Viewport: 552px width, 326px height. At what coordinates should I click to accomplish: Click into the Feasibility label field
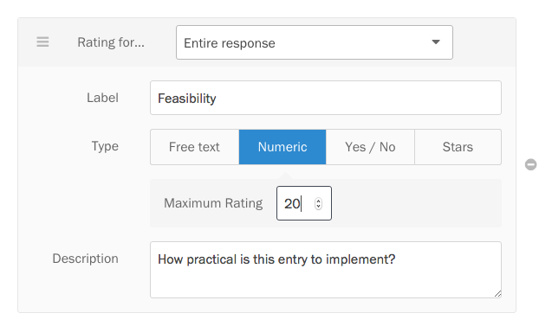point(326,98)
